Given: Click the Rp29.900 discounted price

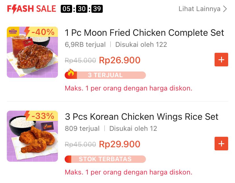Looking at the screenshot, I should [x=119, y=144].
